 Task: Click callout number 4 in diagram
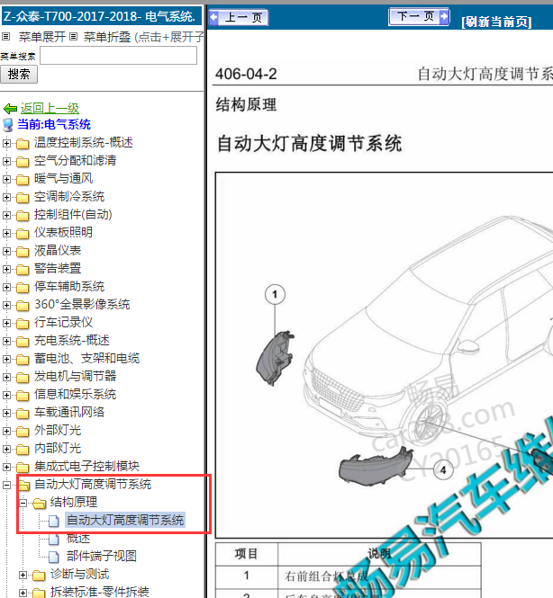[443, 469]
